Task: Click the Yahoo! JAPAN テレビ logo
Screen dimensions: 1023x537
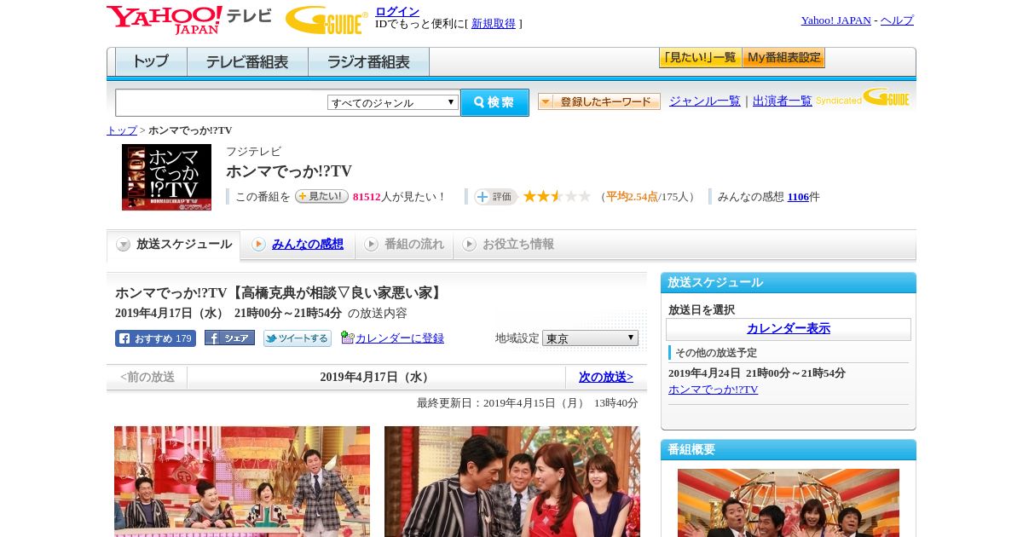Action: [x=189, y=20]
